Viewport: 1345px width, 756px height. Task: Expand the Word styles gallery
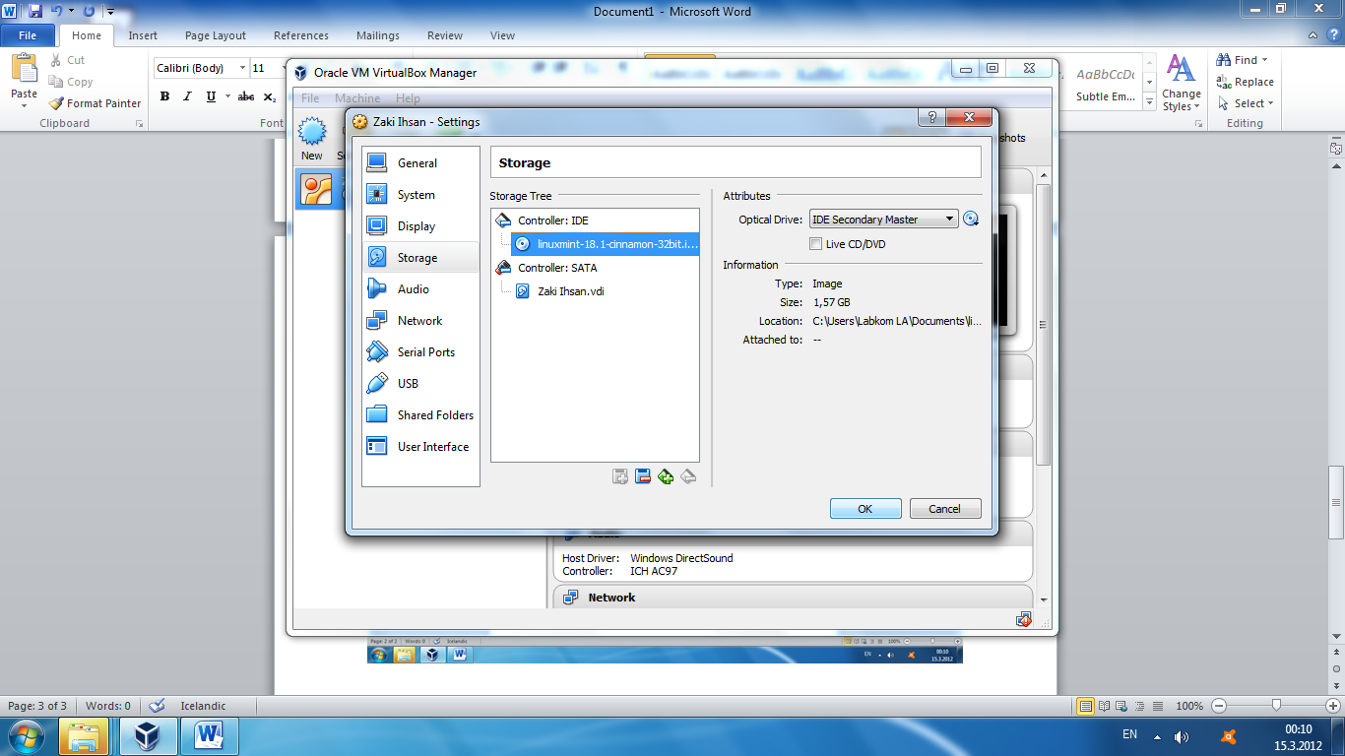click(1149, 101)
